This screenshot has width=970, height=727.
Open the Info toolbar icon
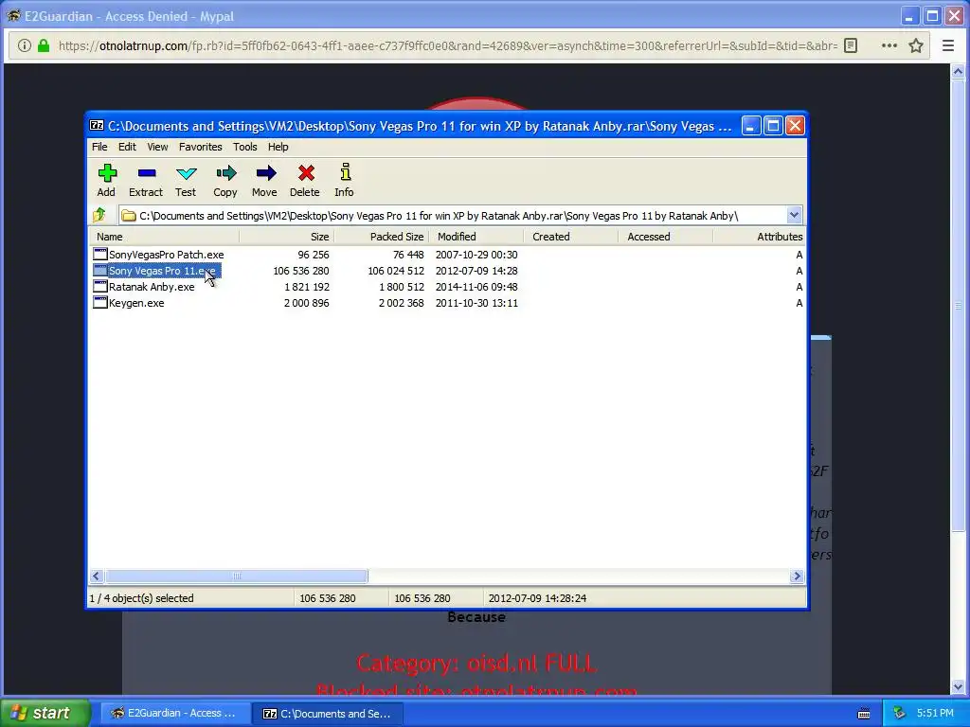click(345, 172)
